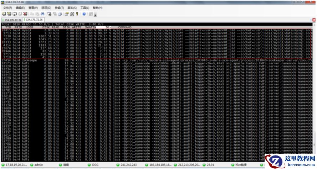Image resolution: width=317 pixels, height=169 pixels.
Task: Open the 工具(L) menu
Action: click(x=85, y=7)
